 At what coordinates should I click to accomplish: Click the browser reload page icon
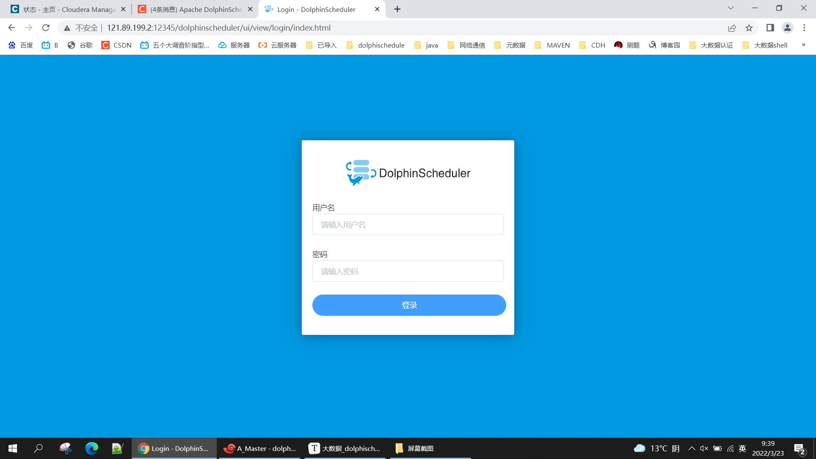point(46,28)
